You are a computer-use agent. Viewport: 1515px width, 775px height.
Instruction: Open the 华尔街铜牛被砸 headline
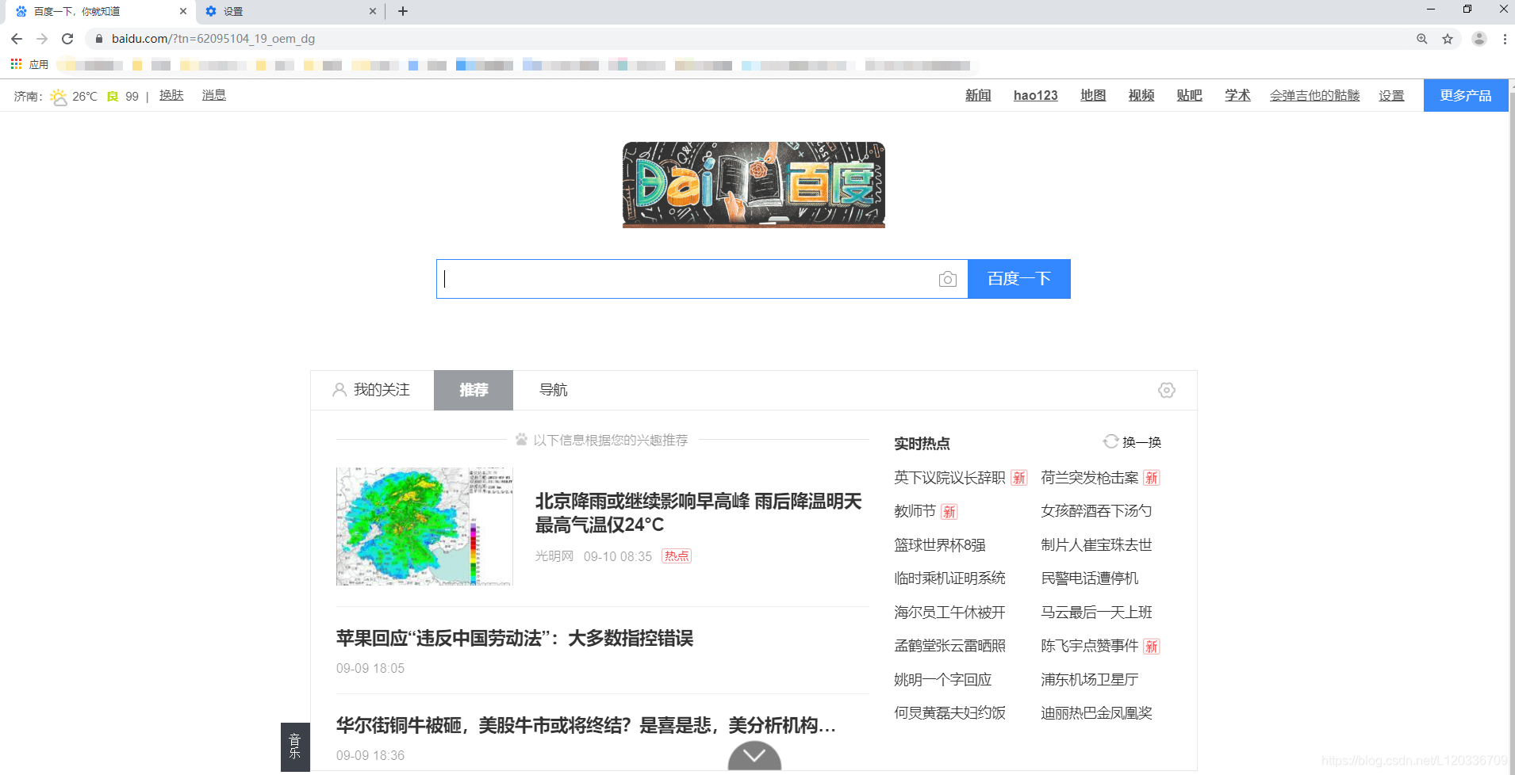click(586, 725)
